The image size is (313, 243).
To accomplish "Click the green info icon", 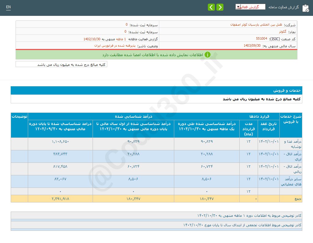I will coord(208,55).
